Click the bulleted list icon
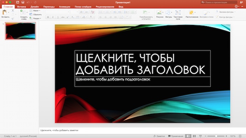246x138 pixels. pyautogui.click(x=100, y=12)
